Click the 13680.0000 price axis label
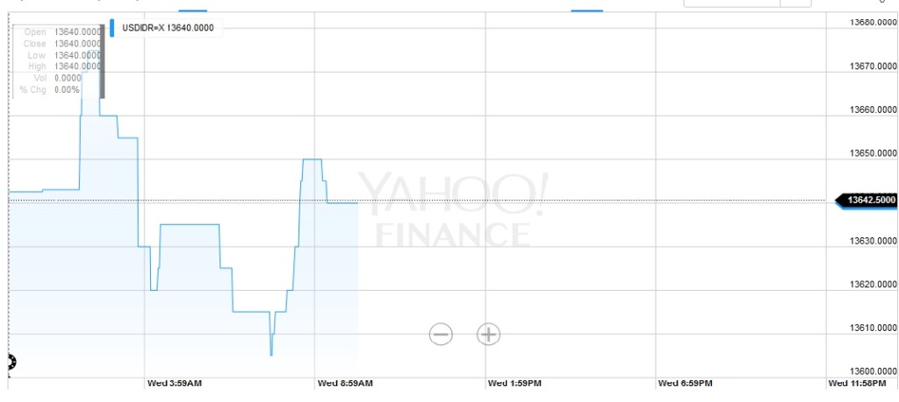The width and height of the screenshot is (899, 402). pos(874,22)
